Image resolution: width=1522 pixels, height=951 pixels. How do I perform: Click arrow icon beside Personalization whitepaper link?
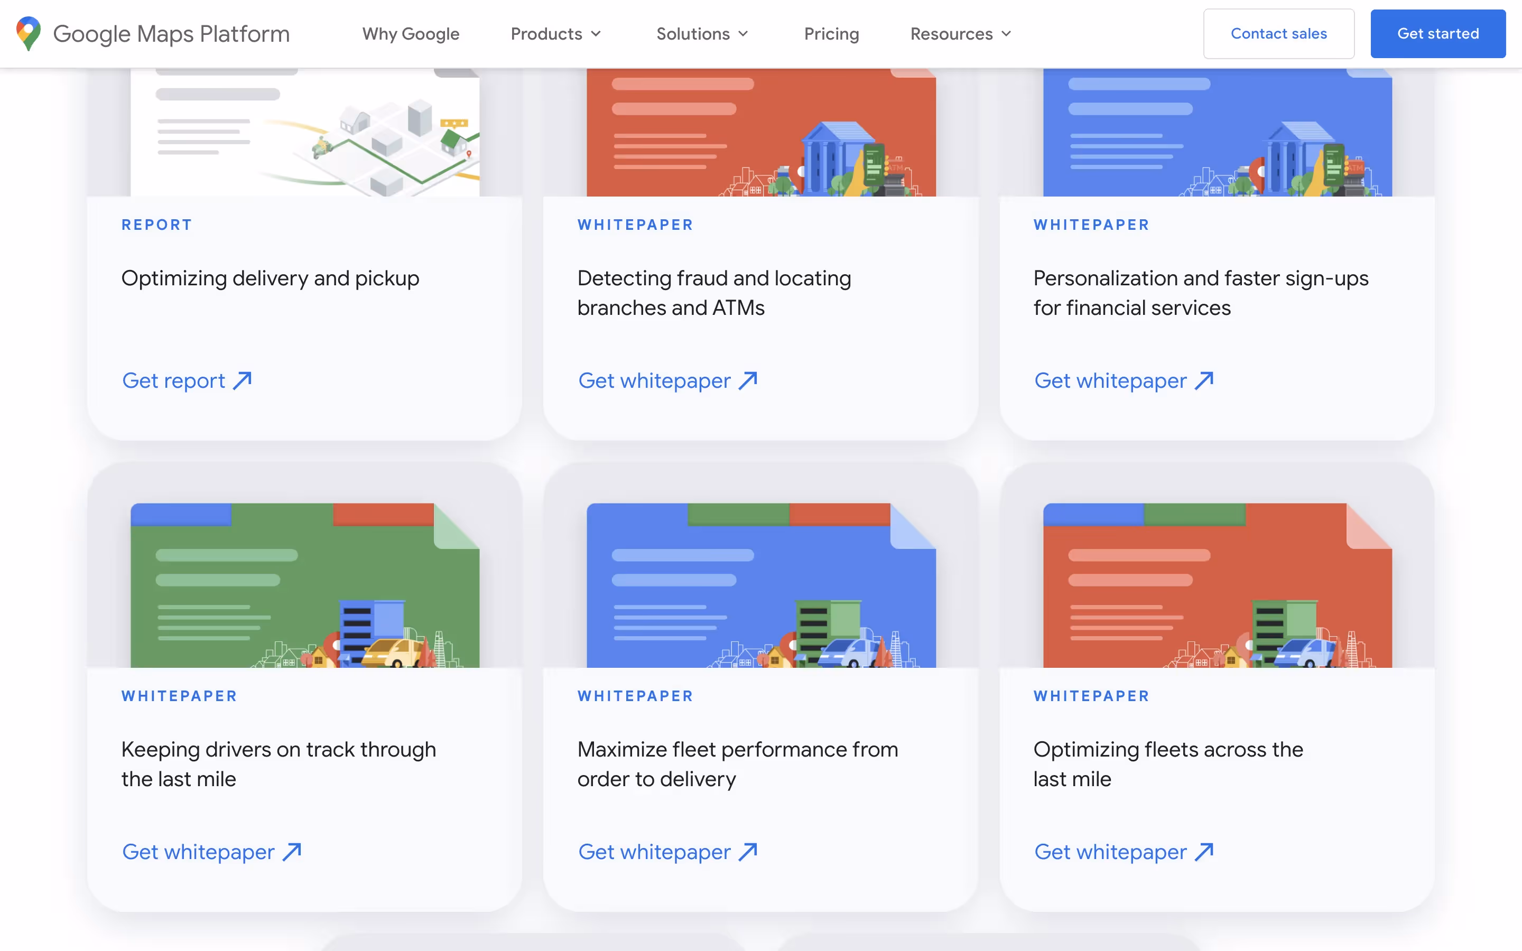(1204, 380)
